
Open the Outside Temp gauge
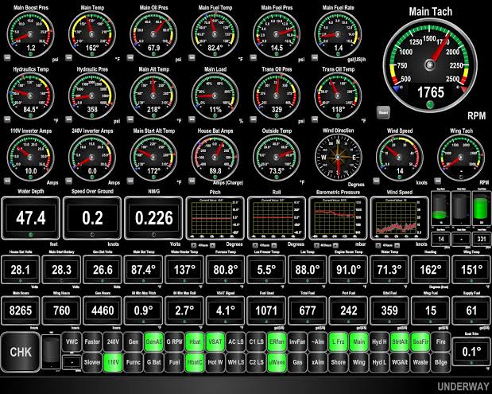(277, 158)
